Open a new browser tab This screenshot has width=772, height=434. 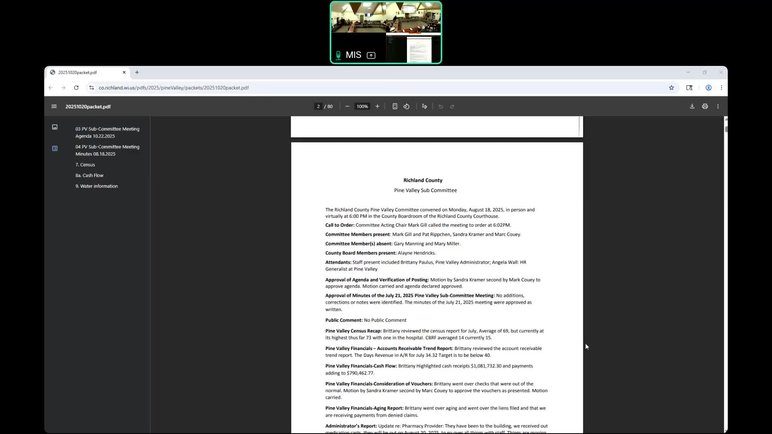137,72
